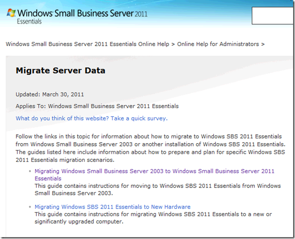Click the Windows flag logo icon
This screenshot has width=295, height=239.
(x=10, y=14)
